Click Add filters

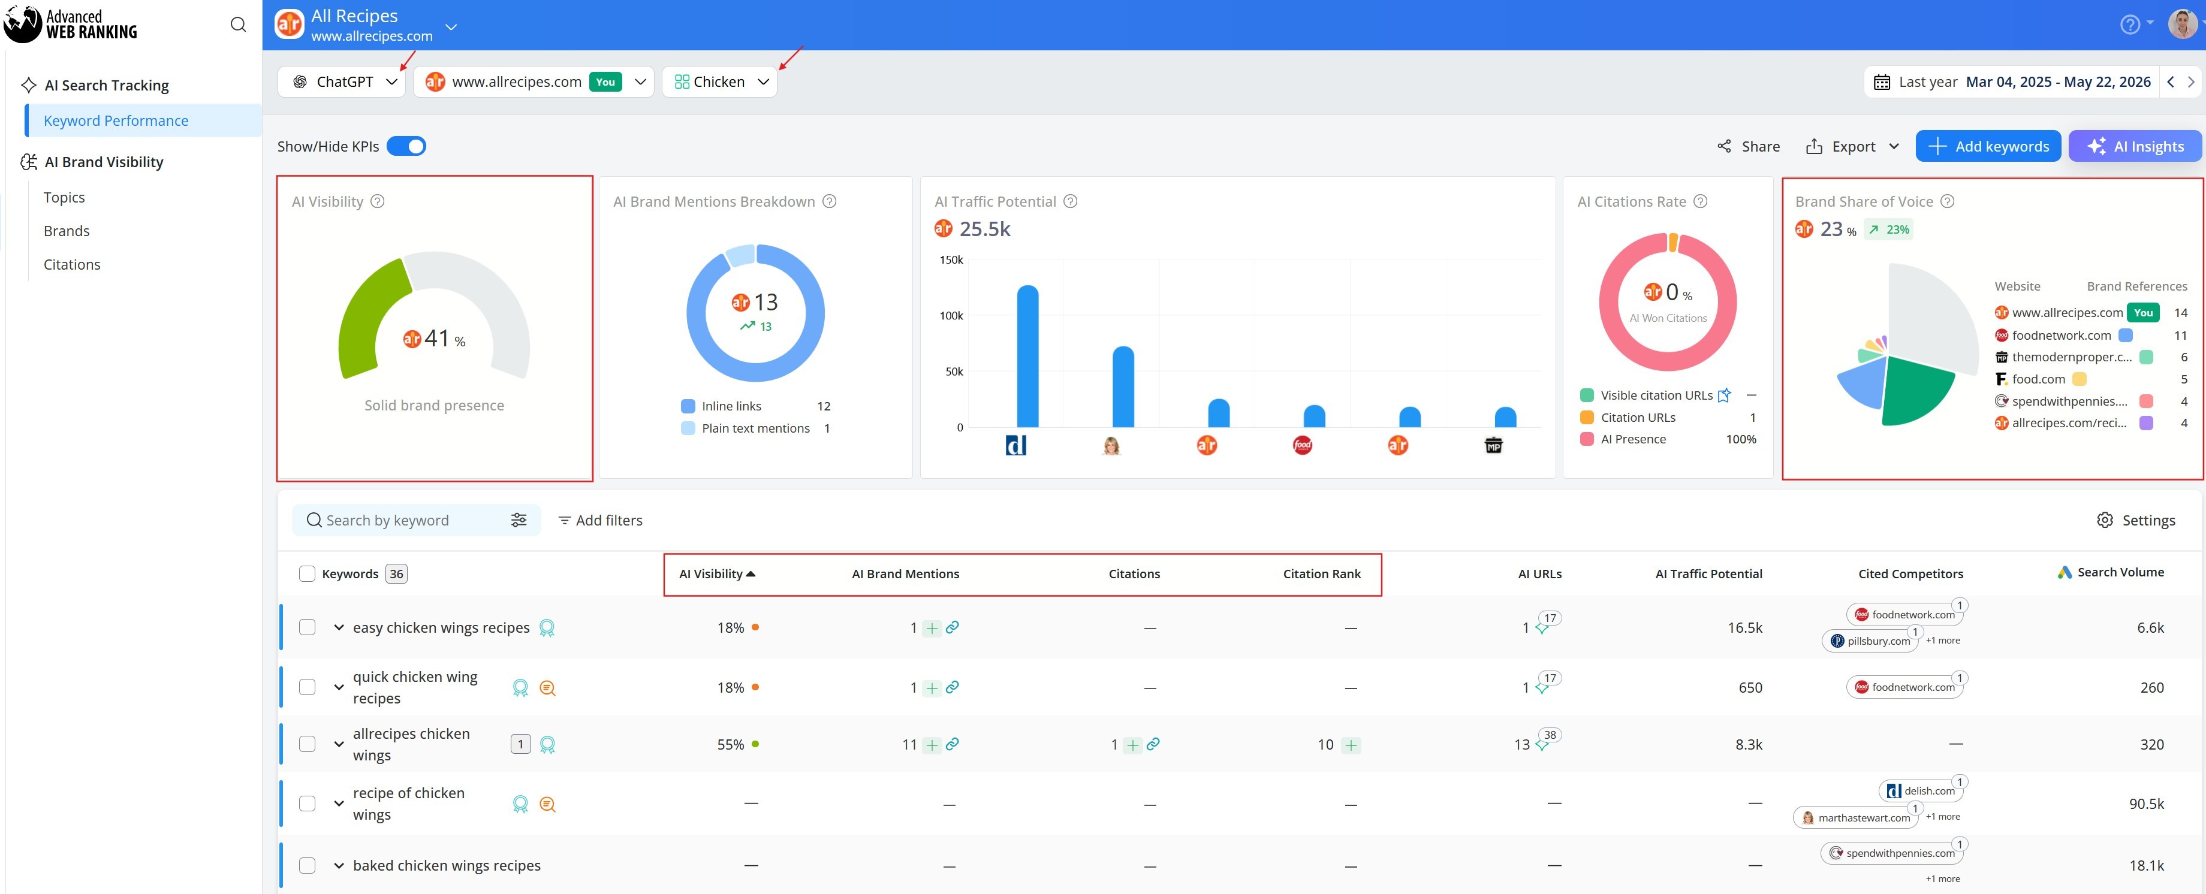[x=600, y=520]
